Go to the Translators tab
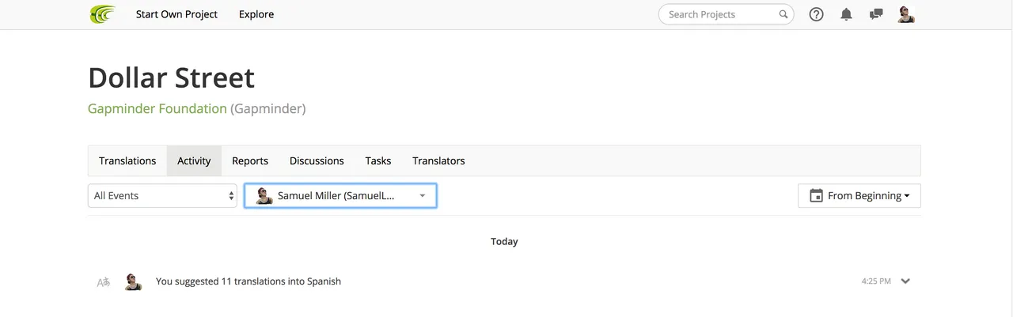Viewport: 1013px width, 317px height. (x=438, y=161)
